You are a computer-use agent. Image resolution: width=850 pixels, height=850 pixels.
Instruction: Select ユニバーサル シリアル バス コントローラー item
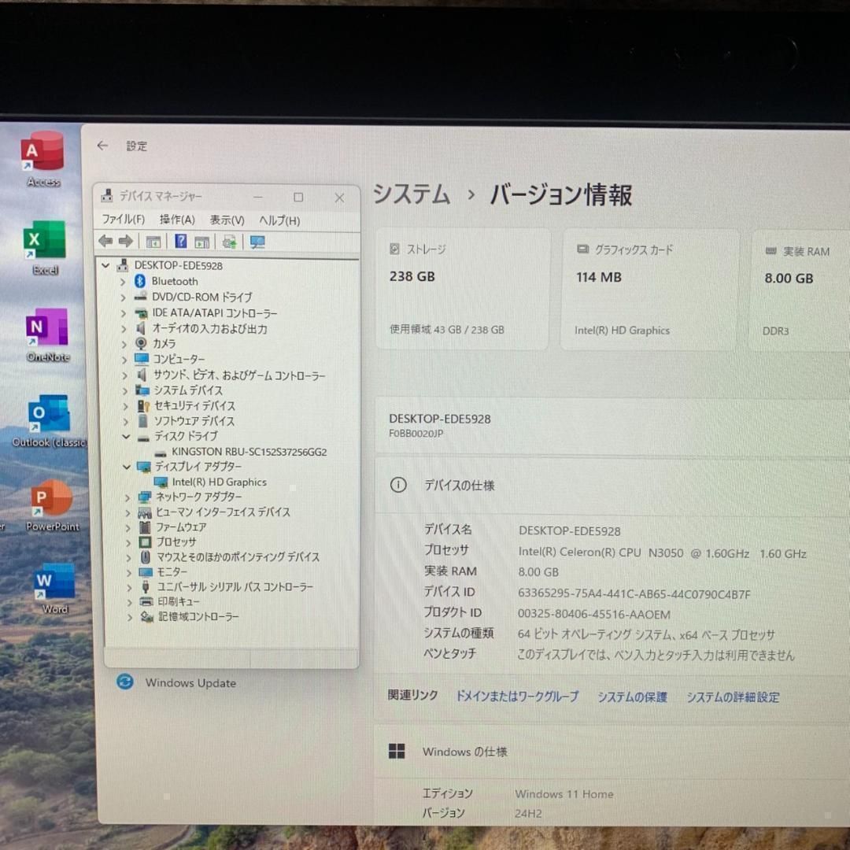(235, 586)
